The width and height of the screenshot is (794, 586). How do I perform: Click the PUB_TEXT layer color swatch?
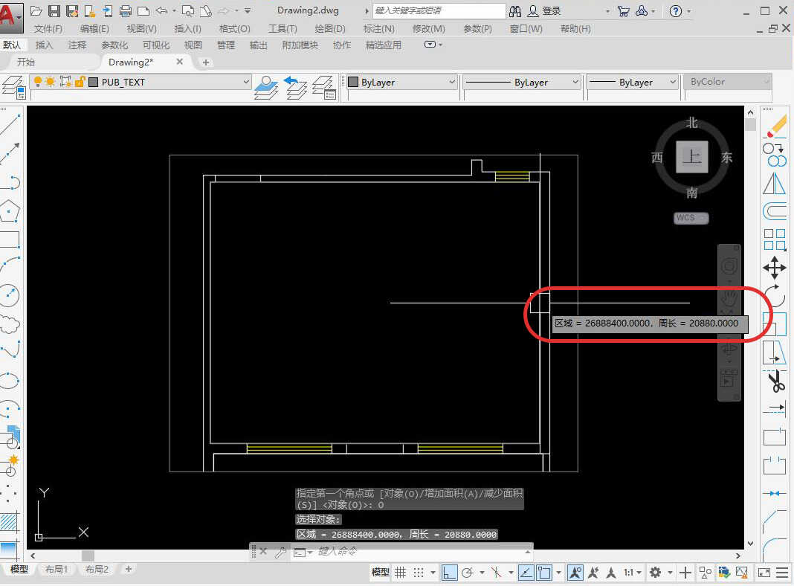coord(93,82)
